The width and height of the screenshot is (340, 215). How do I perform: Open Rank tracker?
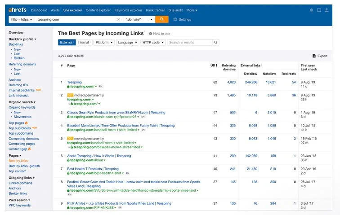click(x=155, y=10)
